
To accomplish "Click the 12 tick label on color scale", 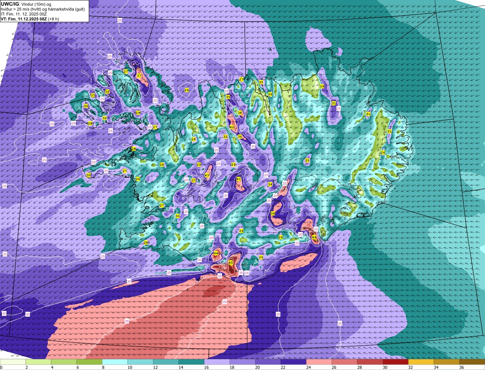I will pos(155,367).
